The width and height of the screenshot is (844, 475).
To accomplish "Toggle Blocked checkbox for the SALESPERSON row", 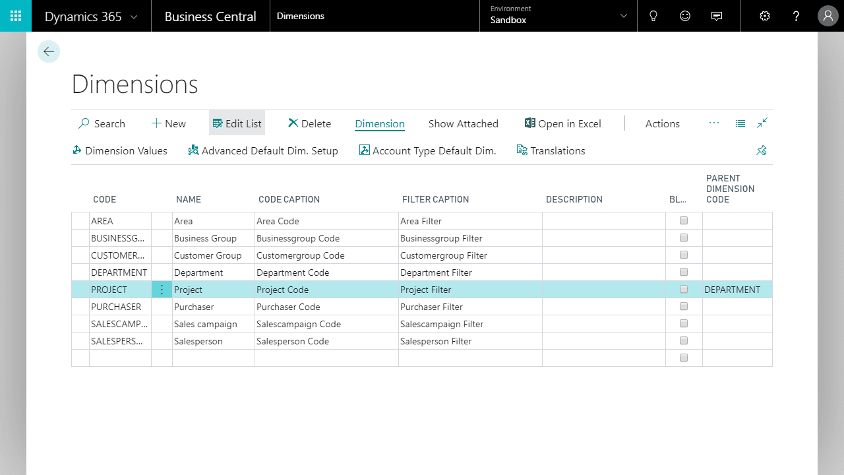I will [684, 340].
